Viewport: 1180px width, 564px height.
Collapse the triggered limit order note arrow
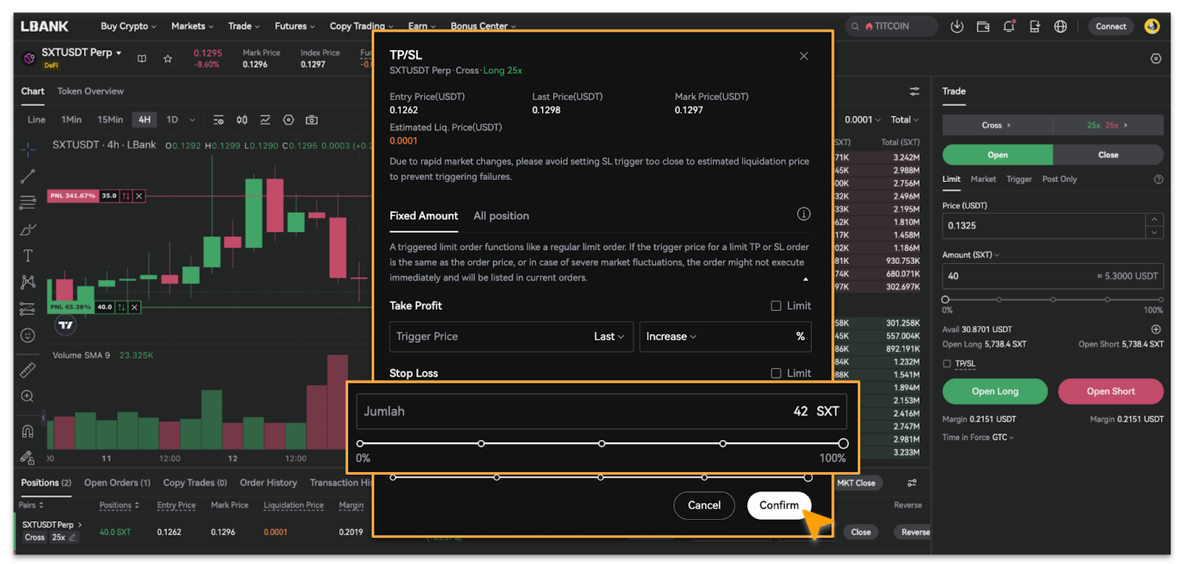805,279
